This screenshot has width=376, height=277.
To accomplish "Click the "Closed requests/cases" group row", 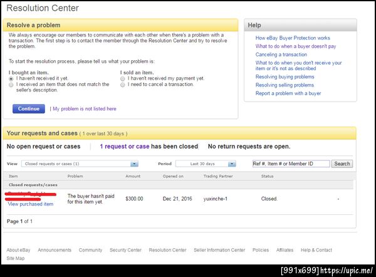I will (x=178, y=185).
